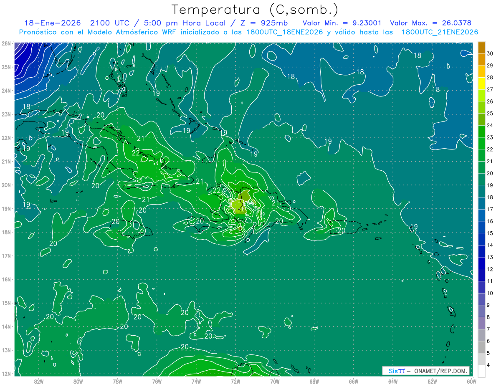This screenshot has height=387, width=501.
Task: Select the valid-until stamp "1800UTC_21ENE2026"
Action: pyautogui.click(x=439, y=32)
